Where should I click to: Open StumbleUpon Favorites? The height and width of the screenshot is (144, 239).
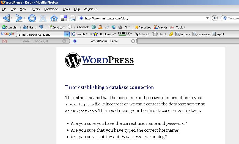coord(143,27)
